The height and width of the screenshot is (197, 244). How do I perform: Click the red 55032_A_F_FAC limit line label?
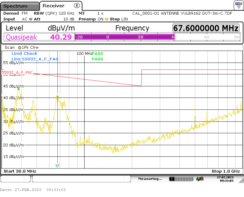17,72
